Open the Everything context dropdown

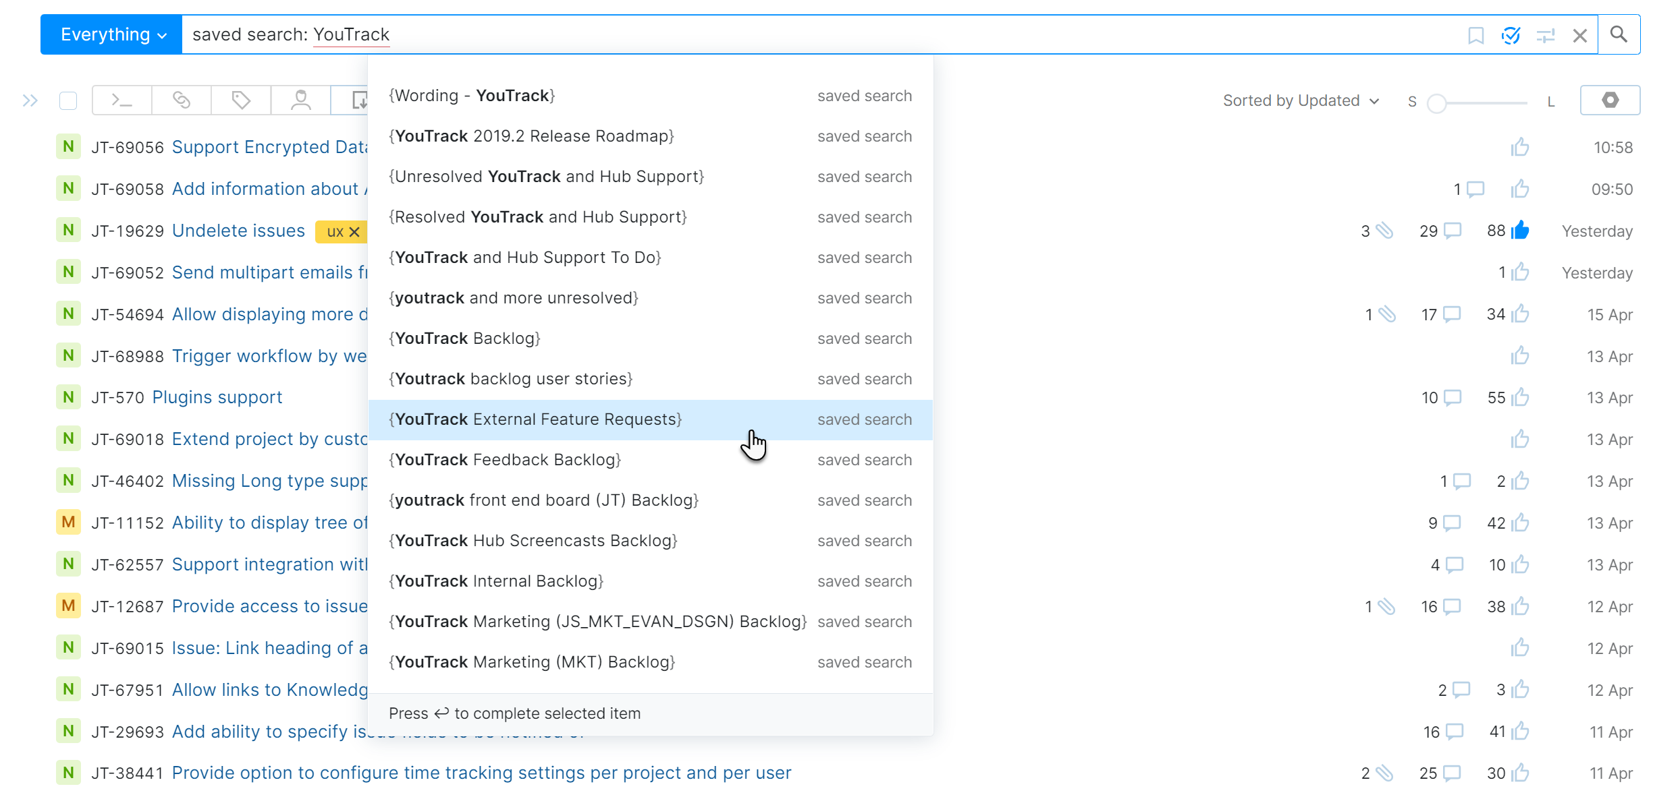point(110,34)
